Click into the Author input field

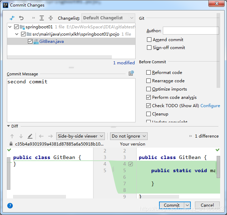[191, 31]
